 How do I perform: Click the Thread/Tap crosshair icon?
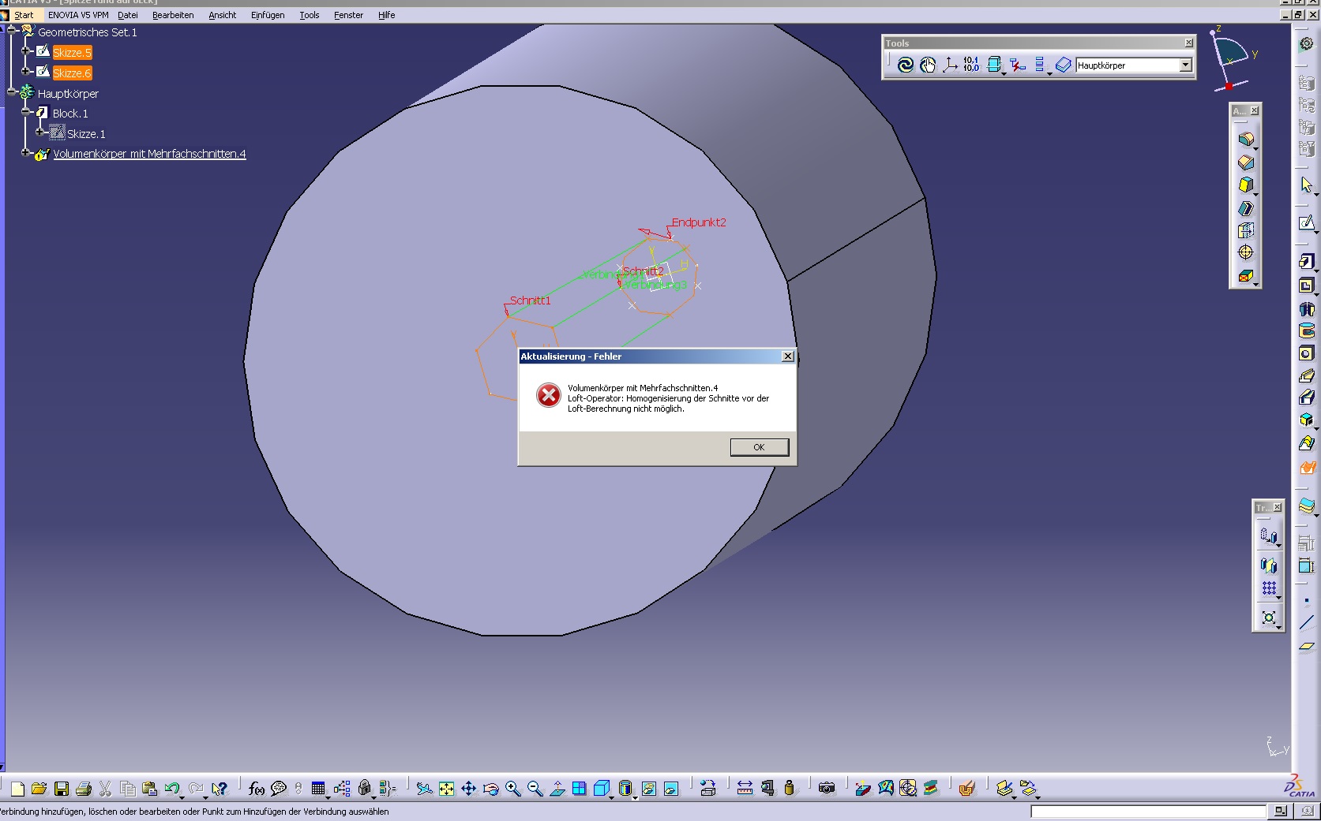pyautogui.click(x=1246, y=252)
